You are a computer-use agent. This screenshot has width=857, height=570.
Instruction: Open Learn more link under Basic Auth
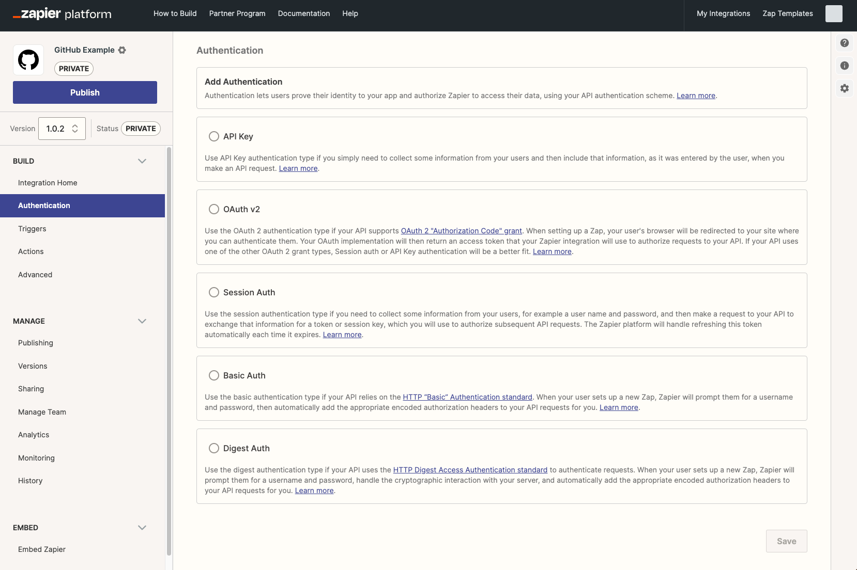tap(619, 407)
